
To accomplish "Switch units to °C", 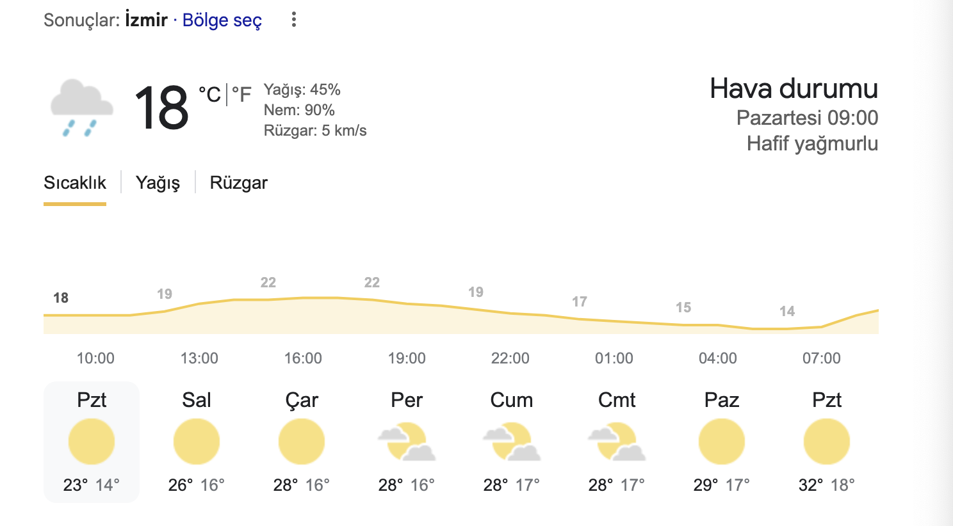I will pos(209,94).
